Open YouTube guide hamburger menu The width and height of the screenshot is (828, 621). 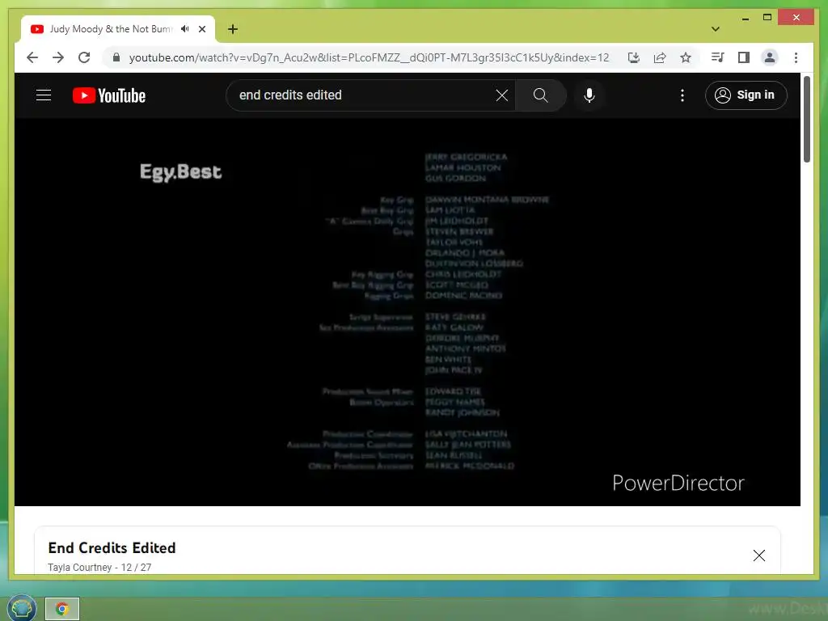point(44,95)
